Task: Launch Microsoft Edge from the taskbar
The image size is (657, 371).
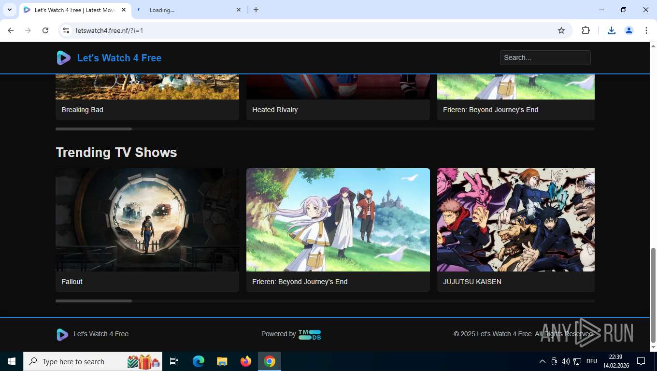Action: pyautogui.click(x=199, y=361)
